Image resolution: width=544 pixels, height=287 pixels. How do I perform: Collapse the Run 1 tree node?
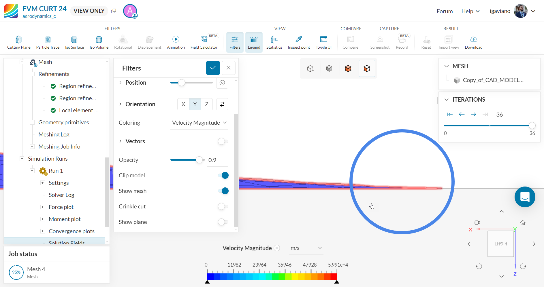32,171
